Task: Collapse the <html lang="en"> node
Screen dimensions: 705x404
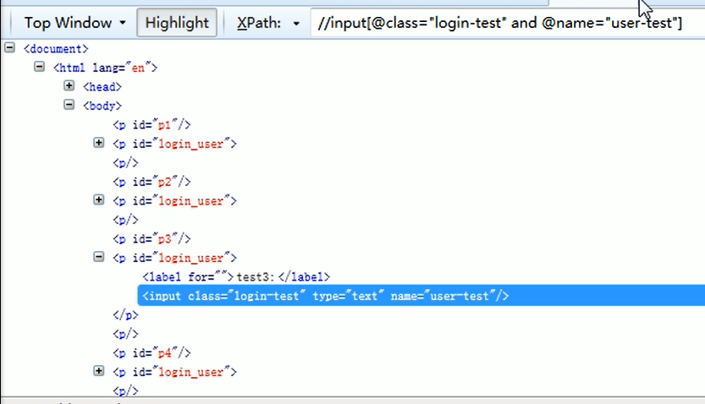Action: pyautogui.click(x=39, y=67)
